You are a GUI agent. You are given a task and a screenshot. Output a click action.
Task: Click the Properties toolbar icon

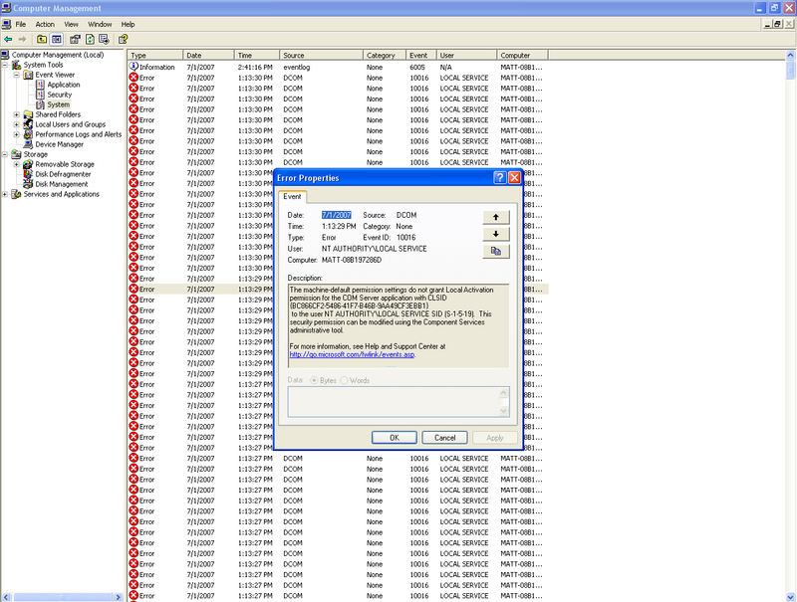point(75,39)
